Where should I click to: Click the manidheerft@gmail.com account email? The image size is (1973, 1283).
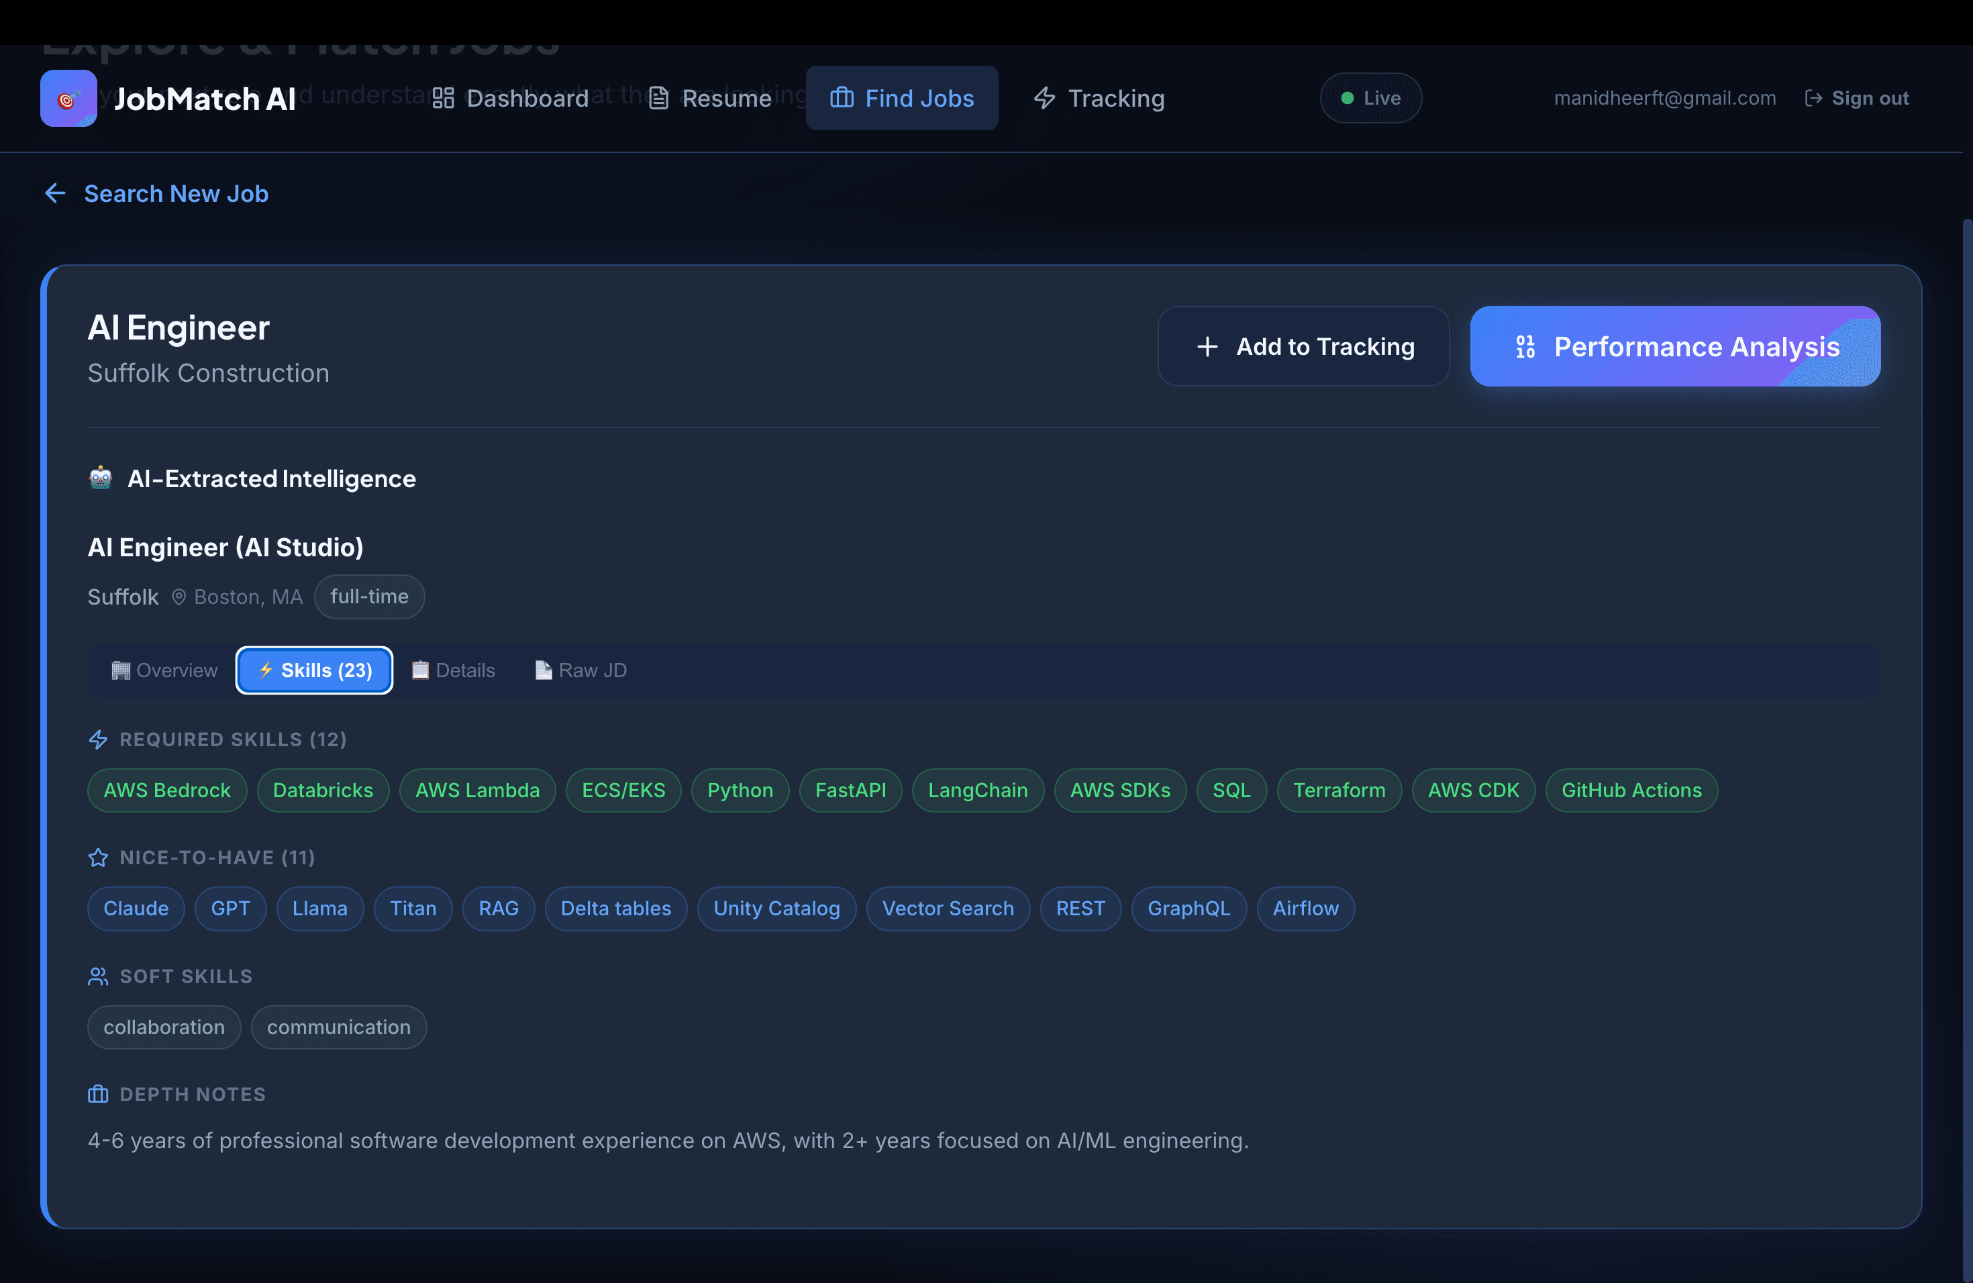pyautogui.click(x=1664, y=98)
